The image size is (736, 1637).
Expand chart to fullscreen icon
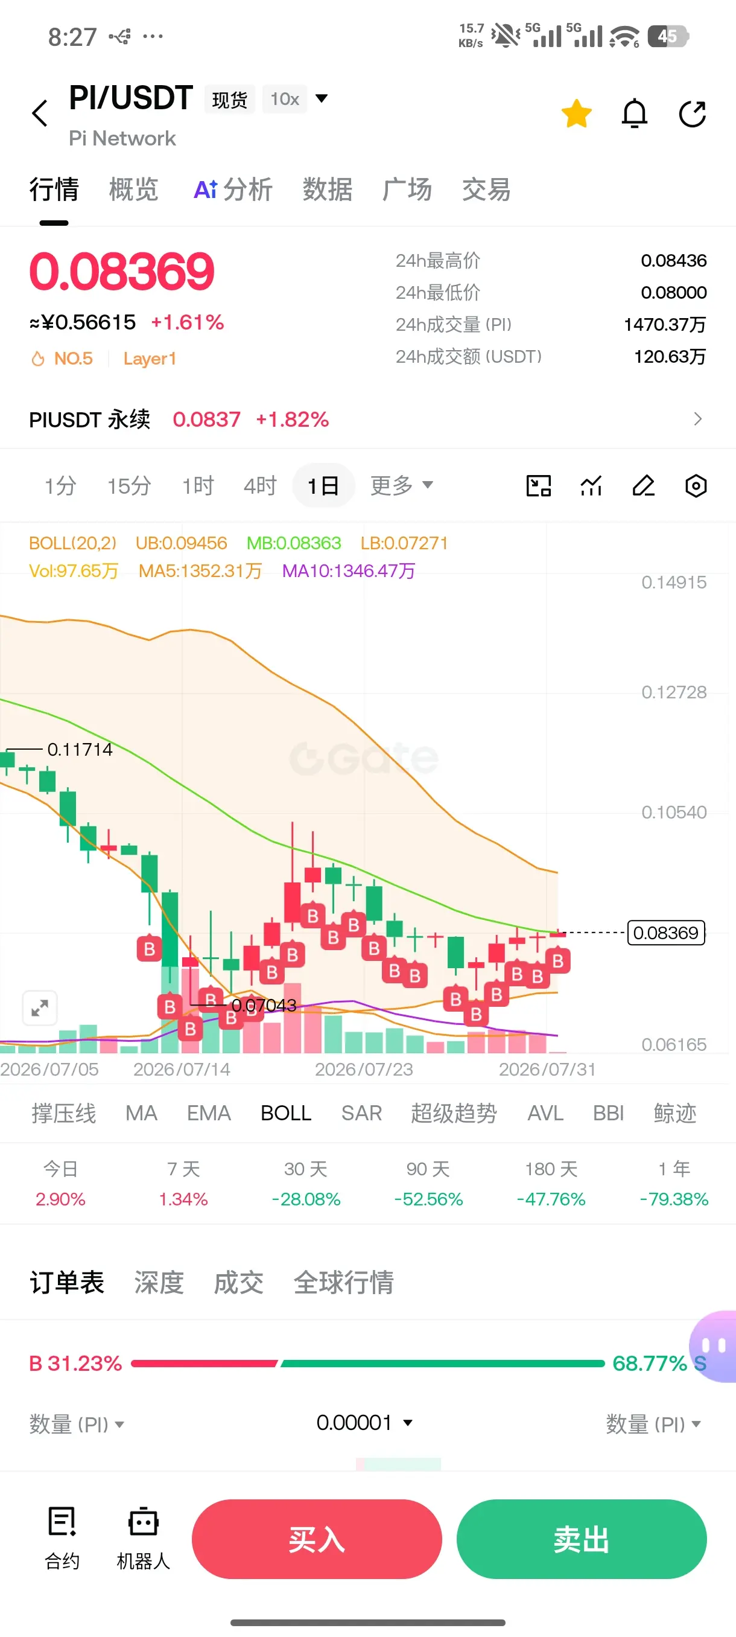40,1008
